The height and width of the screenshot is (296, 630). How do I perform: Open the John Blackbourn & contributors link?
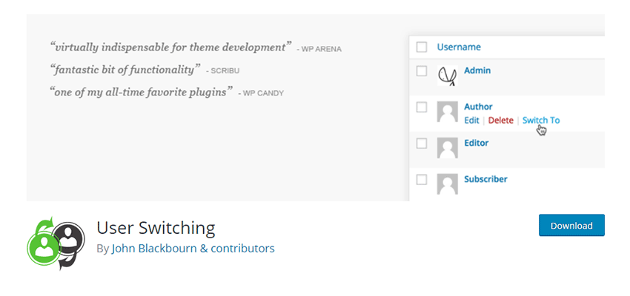(x=193, y=249)
